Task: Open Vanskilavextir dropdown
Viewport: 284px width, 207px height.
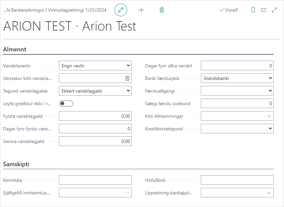Action: click(95, 66)
